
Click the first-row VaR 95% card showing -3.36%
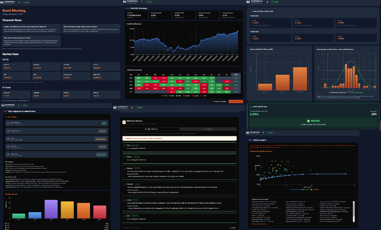[x=313, y=23]
